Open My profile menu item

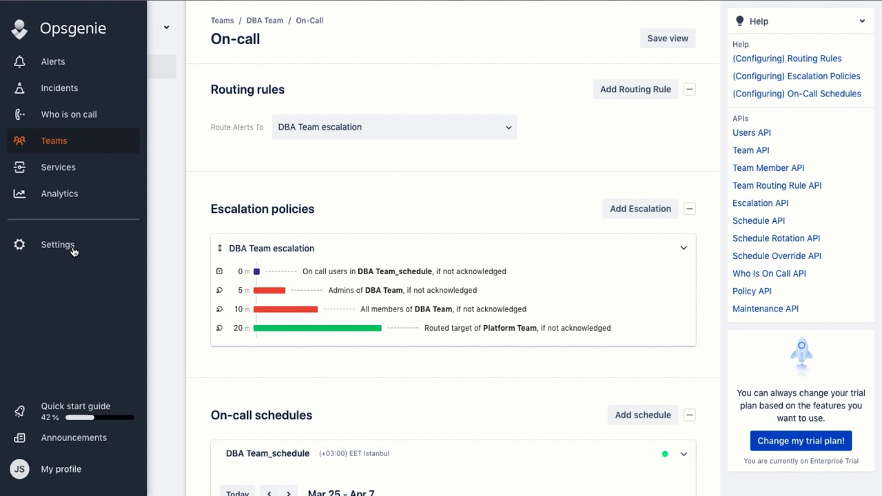click(x=61, y=469)
